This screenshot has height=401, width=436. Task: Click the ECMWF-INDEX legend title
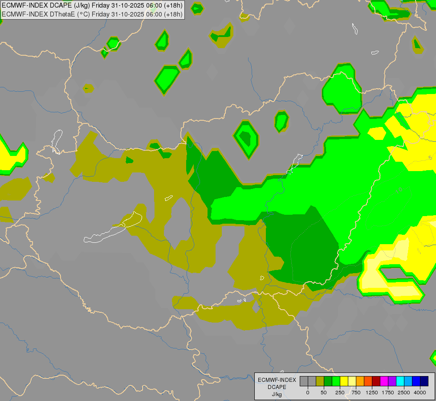(x=277, y=380)
